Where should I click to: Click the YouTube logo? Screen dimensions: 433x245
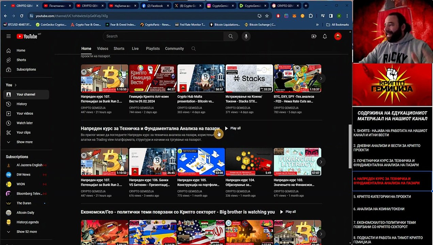(27, 36)
